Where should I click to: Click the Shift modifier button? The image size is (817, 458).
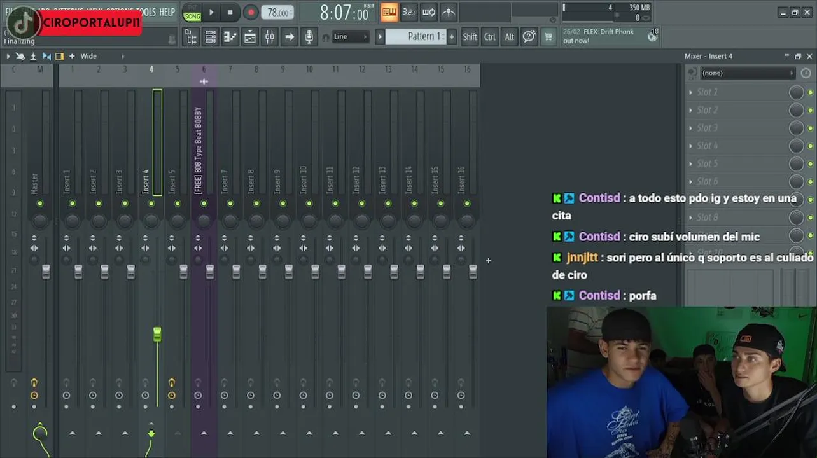[x=470, y=37]
